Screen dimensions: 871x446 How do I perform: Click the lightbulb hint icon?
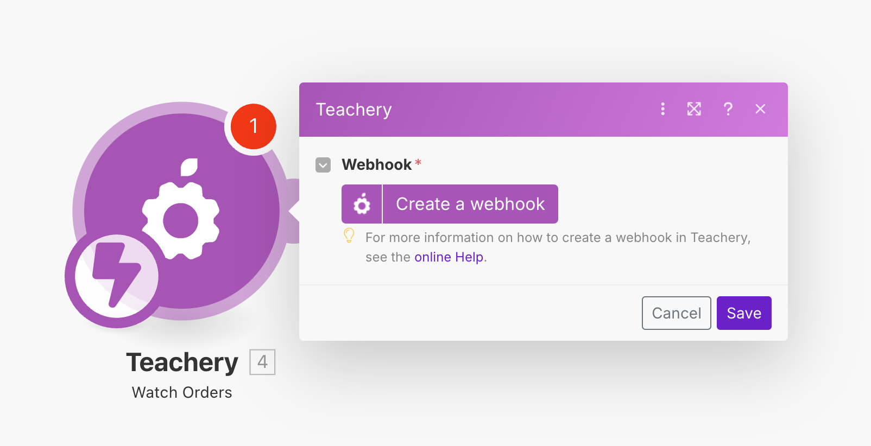point(349,235)
